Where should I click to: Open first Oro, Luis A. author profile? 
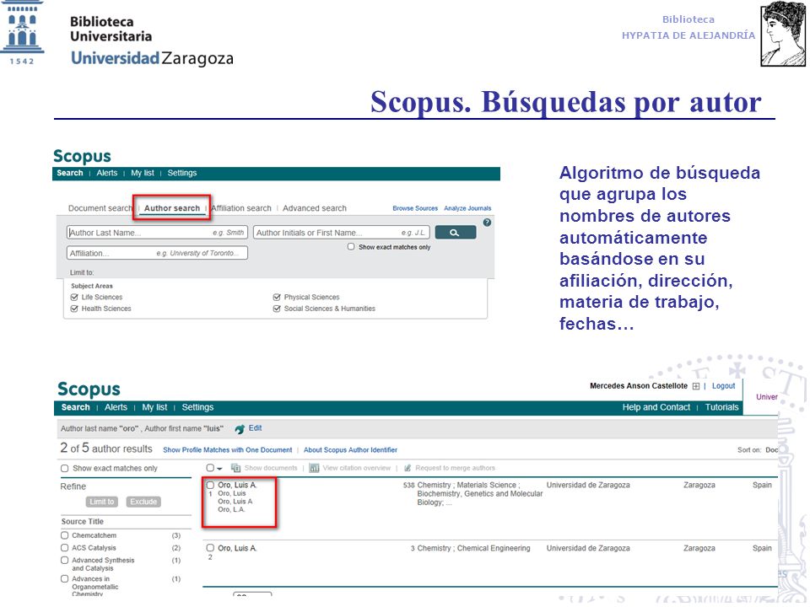(x=237, y=486)
